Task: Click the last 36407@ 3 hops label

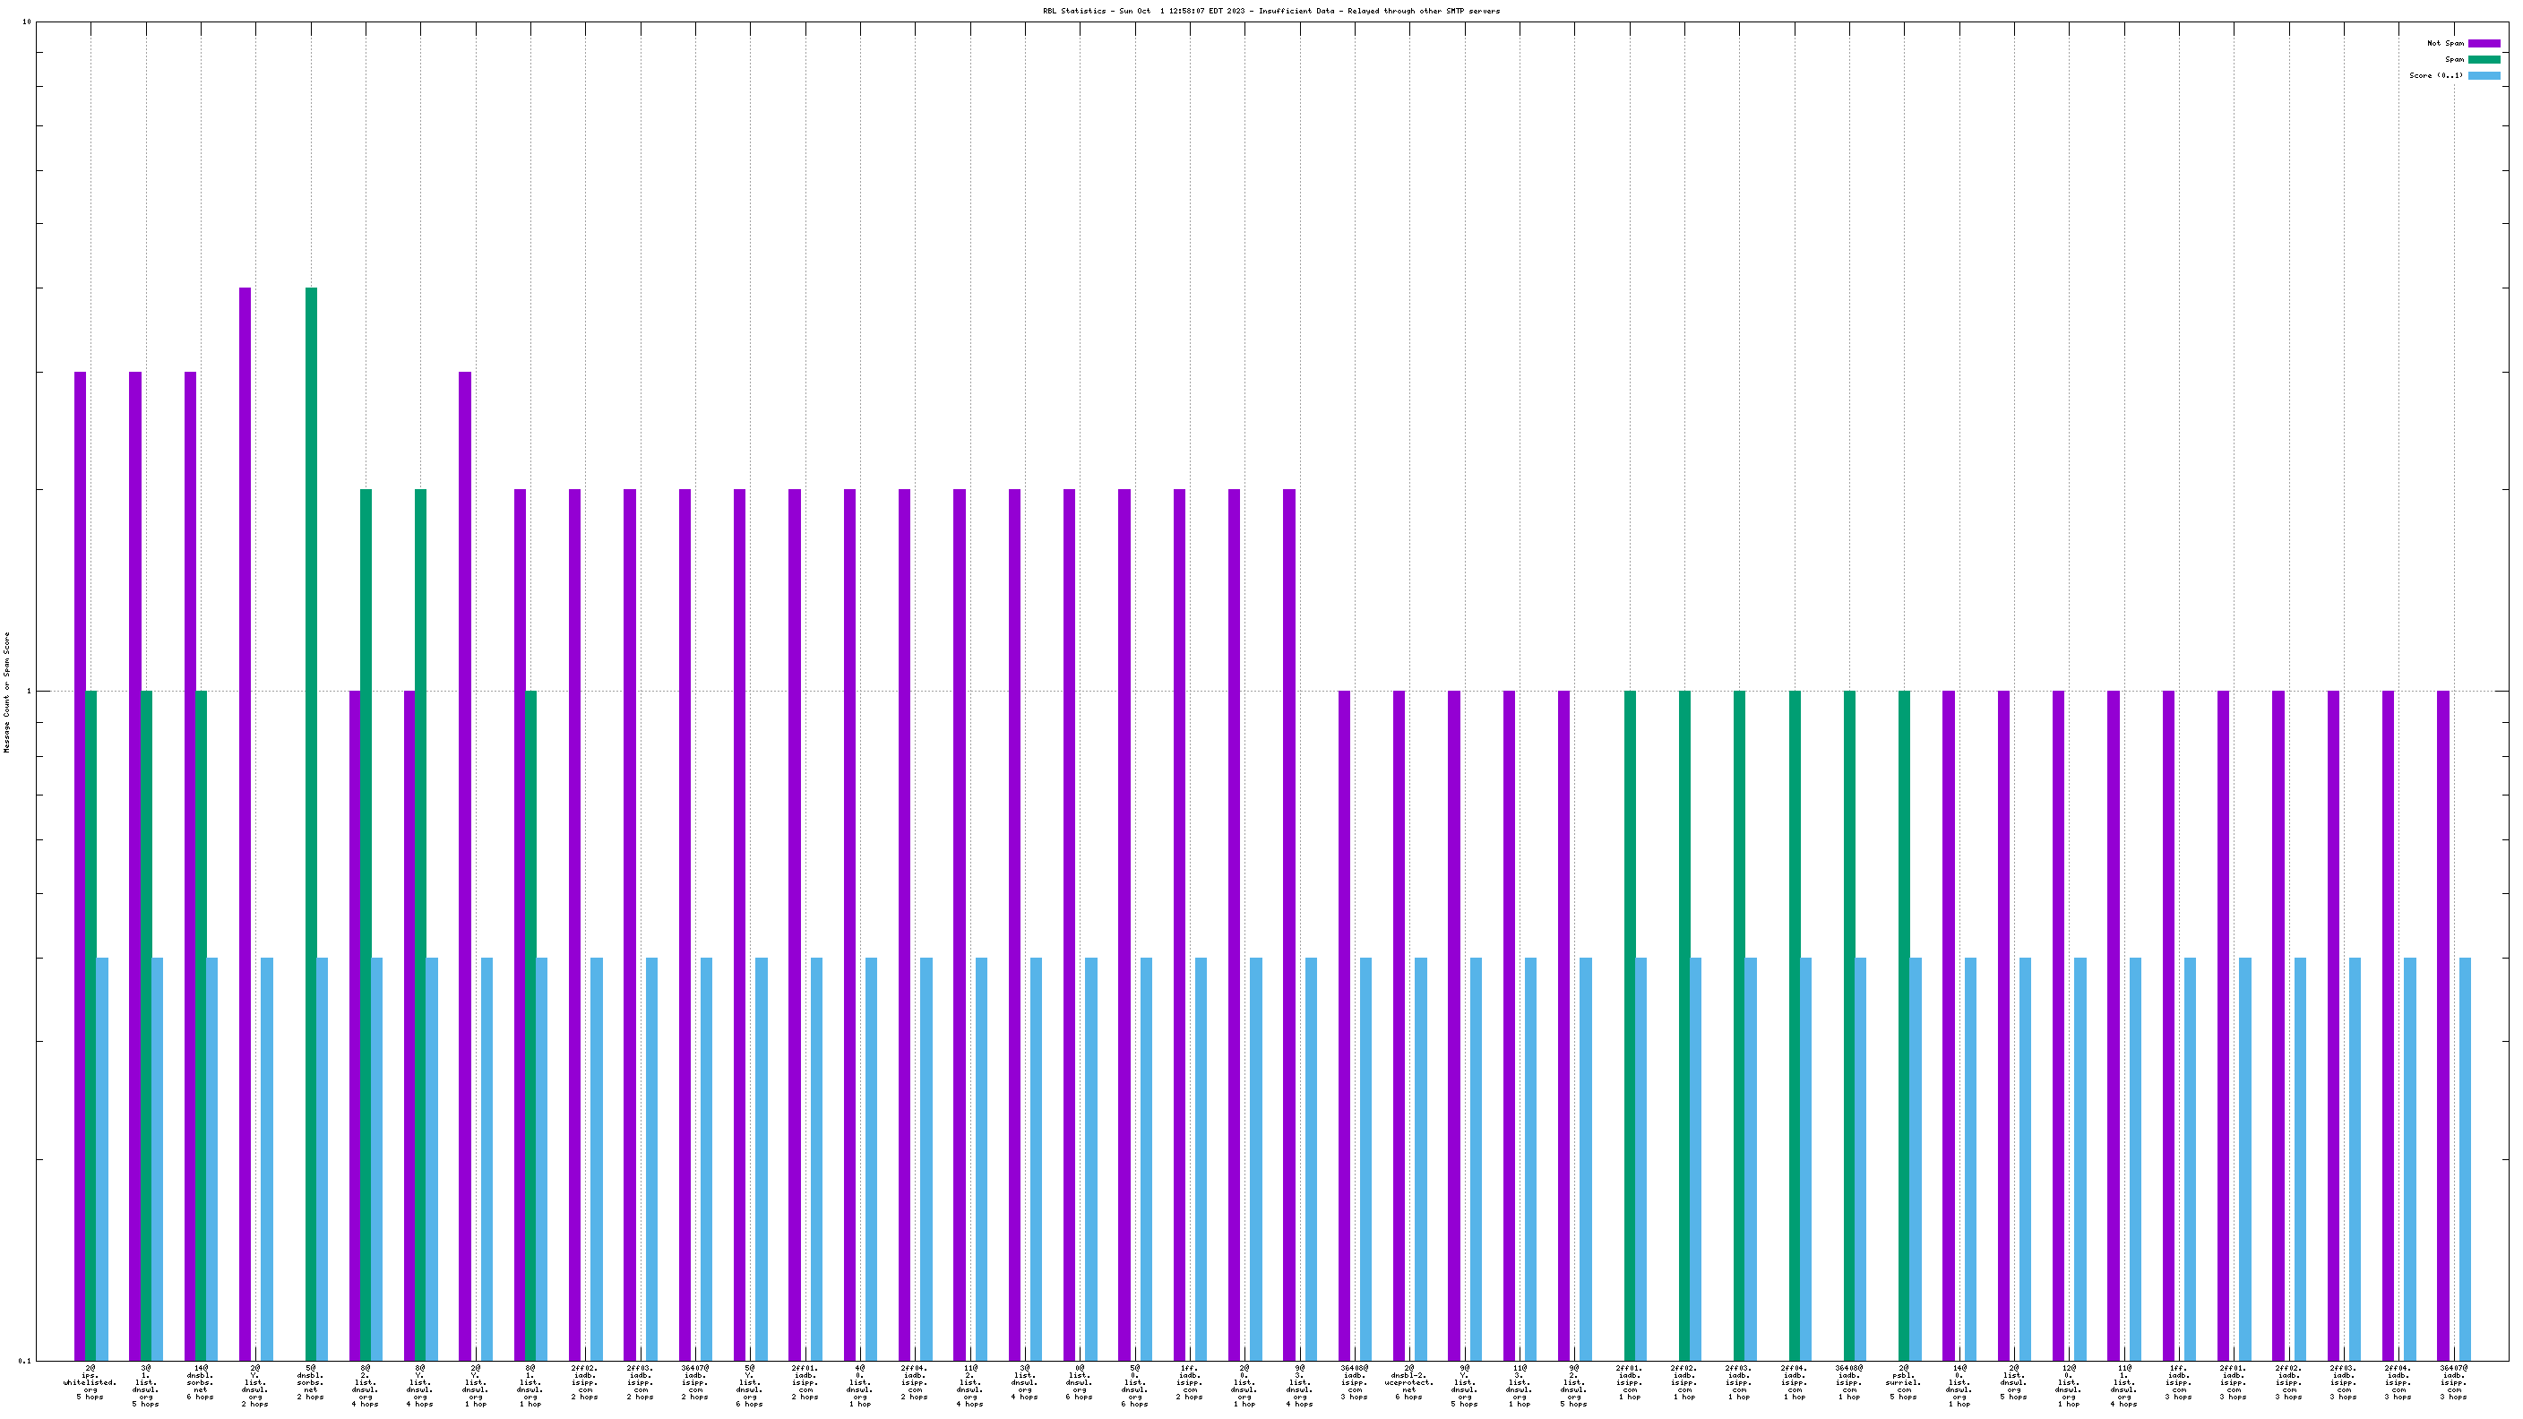Action: [x=2452, y=1381]
